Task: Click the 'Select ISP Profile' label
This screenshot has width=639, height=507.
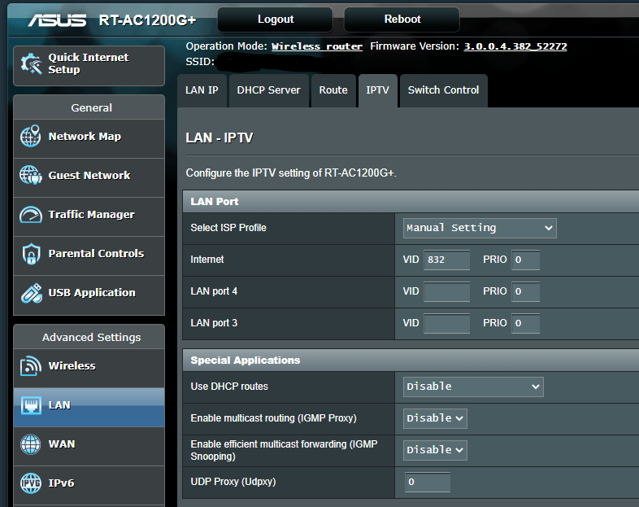Action: (x=228, y=228)
